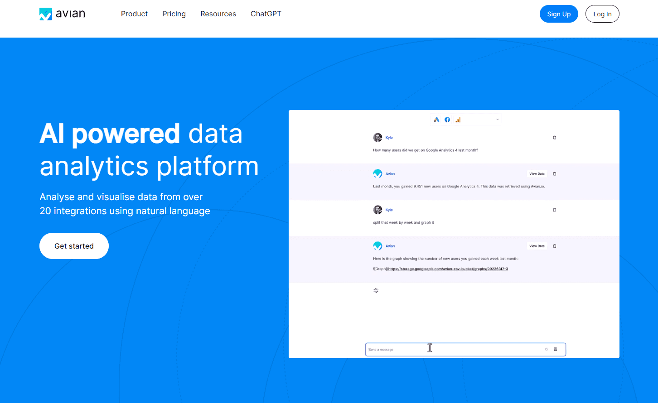Screen dimensions: 658x403
Task: Click 'split that week by week' text
Action: pos(403,222)
